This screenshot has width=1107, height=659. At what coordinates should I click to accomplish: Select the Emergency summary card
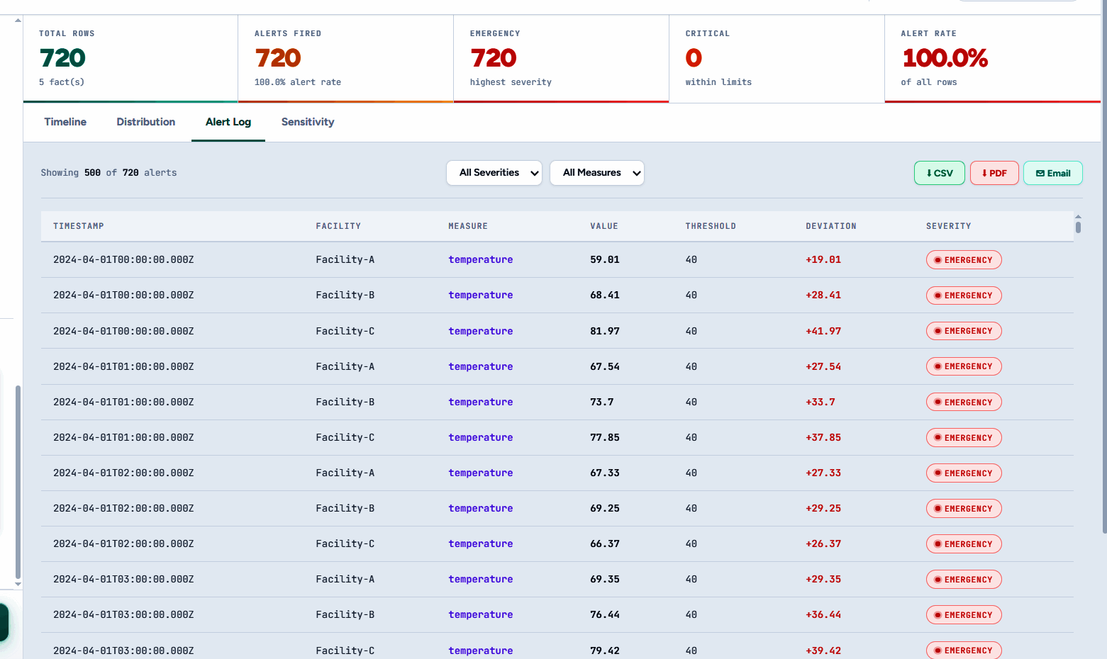[x=560, y=58]
